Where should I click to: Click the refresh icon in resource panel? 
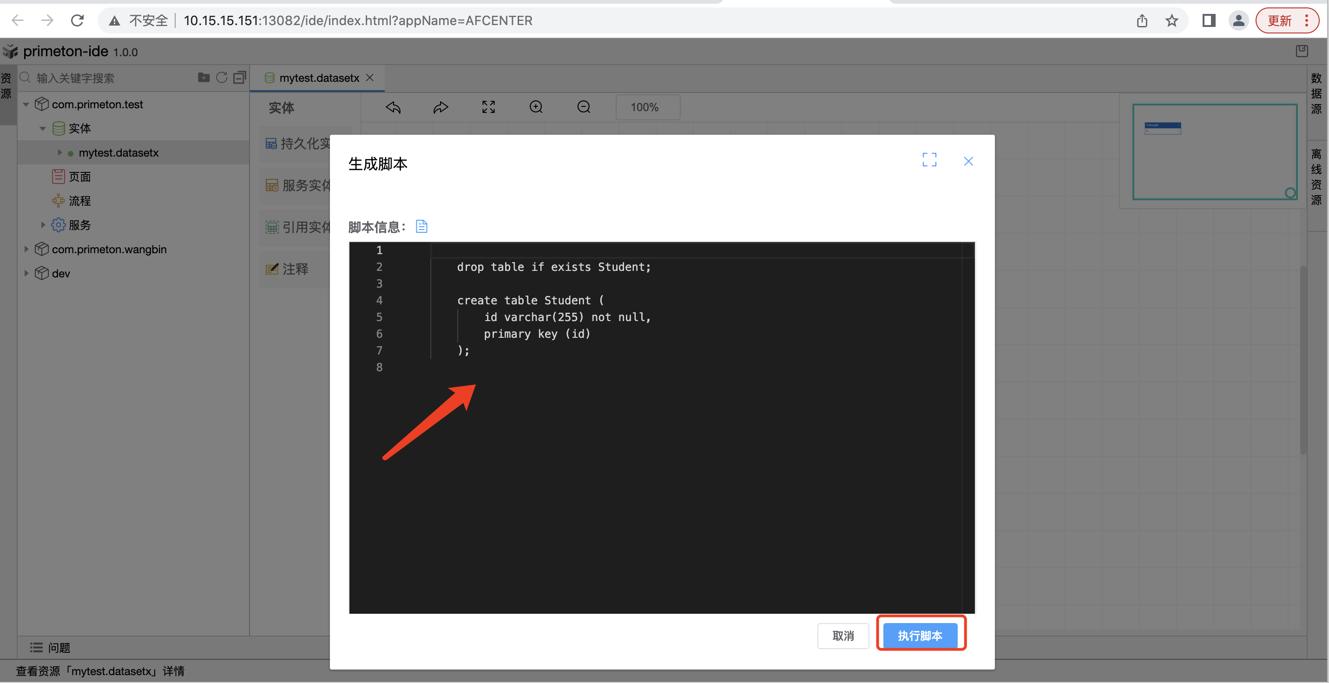click(x=221, y=78)
